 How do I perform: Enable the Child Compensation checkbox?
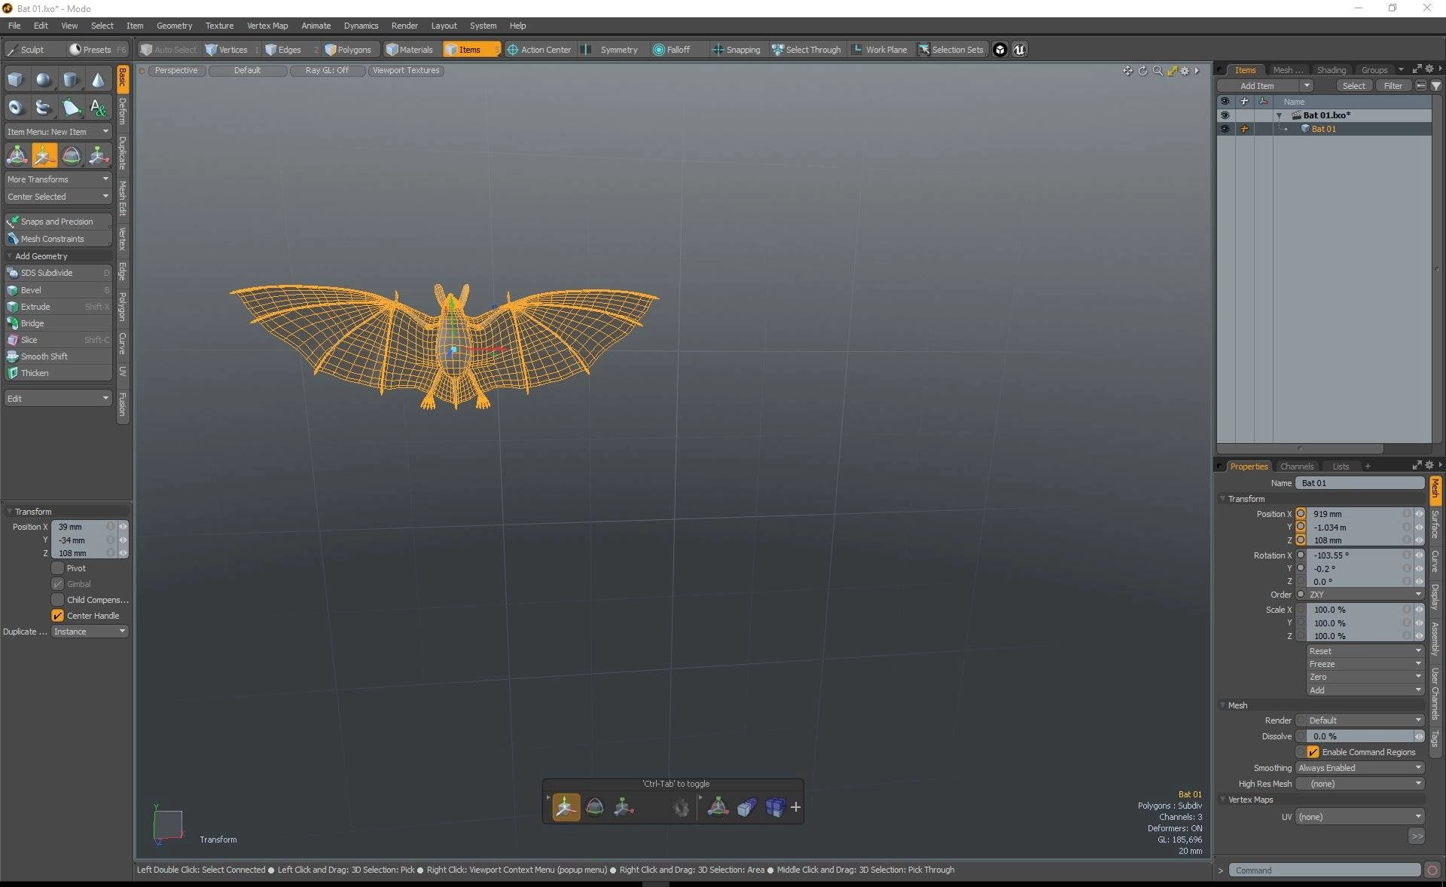58,600
